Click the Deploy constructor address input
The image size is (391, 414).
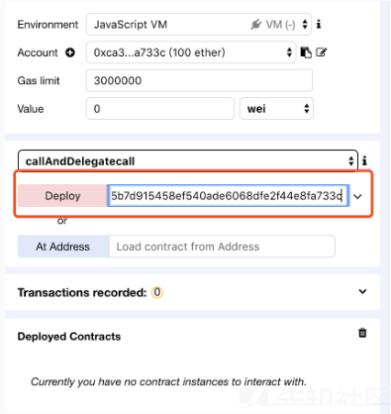[229, 196]
